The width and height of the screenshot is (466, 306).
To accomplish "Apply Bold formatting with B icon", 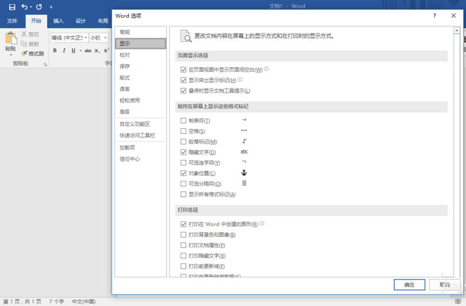I will pos(55,51).
